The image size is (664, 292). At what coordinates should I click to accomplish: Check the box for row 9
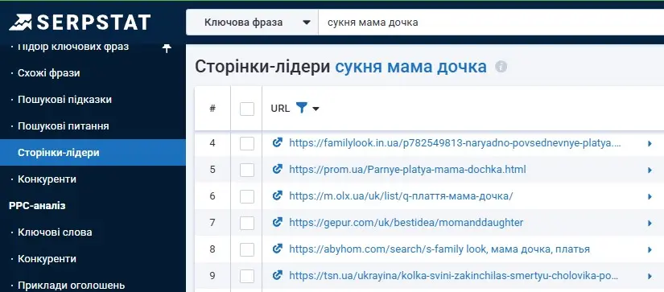tap(247, 276)
